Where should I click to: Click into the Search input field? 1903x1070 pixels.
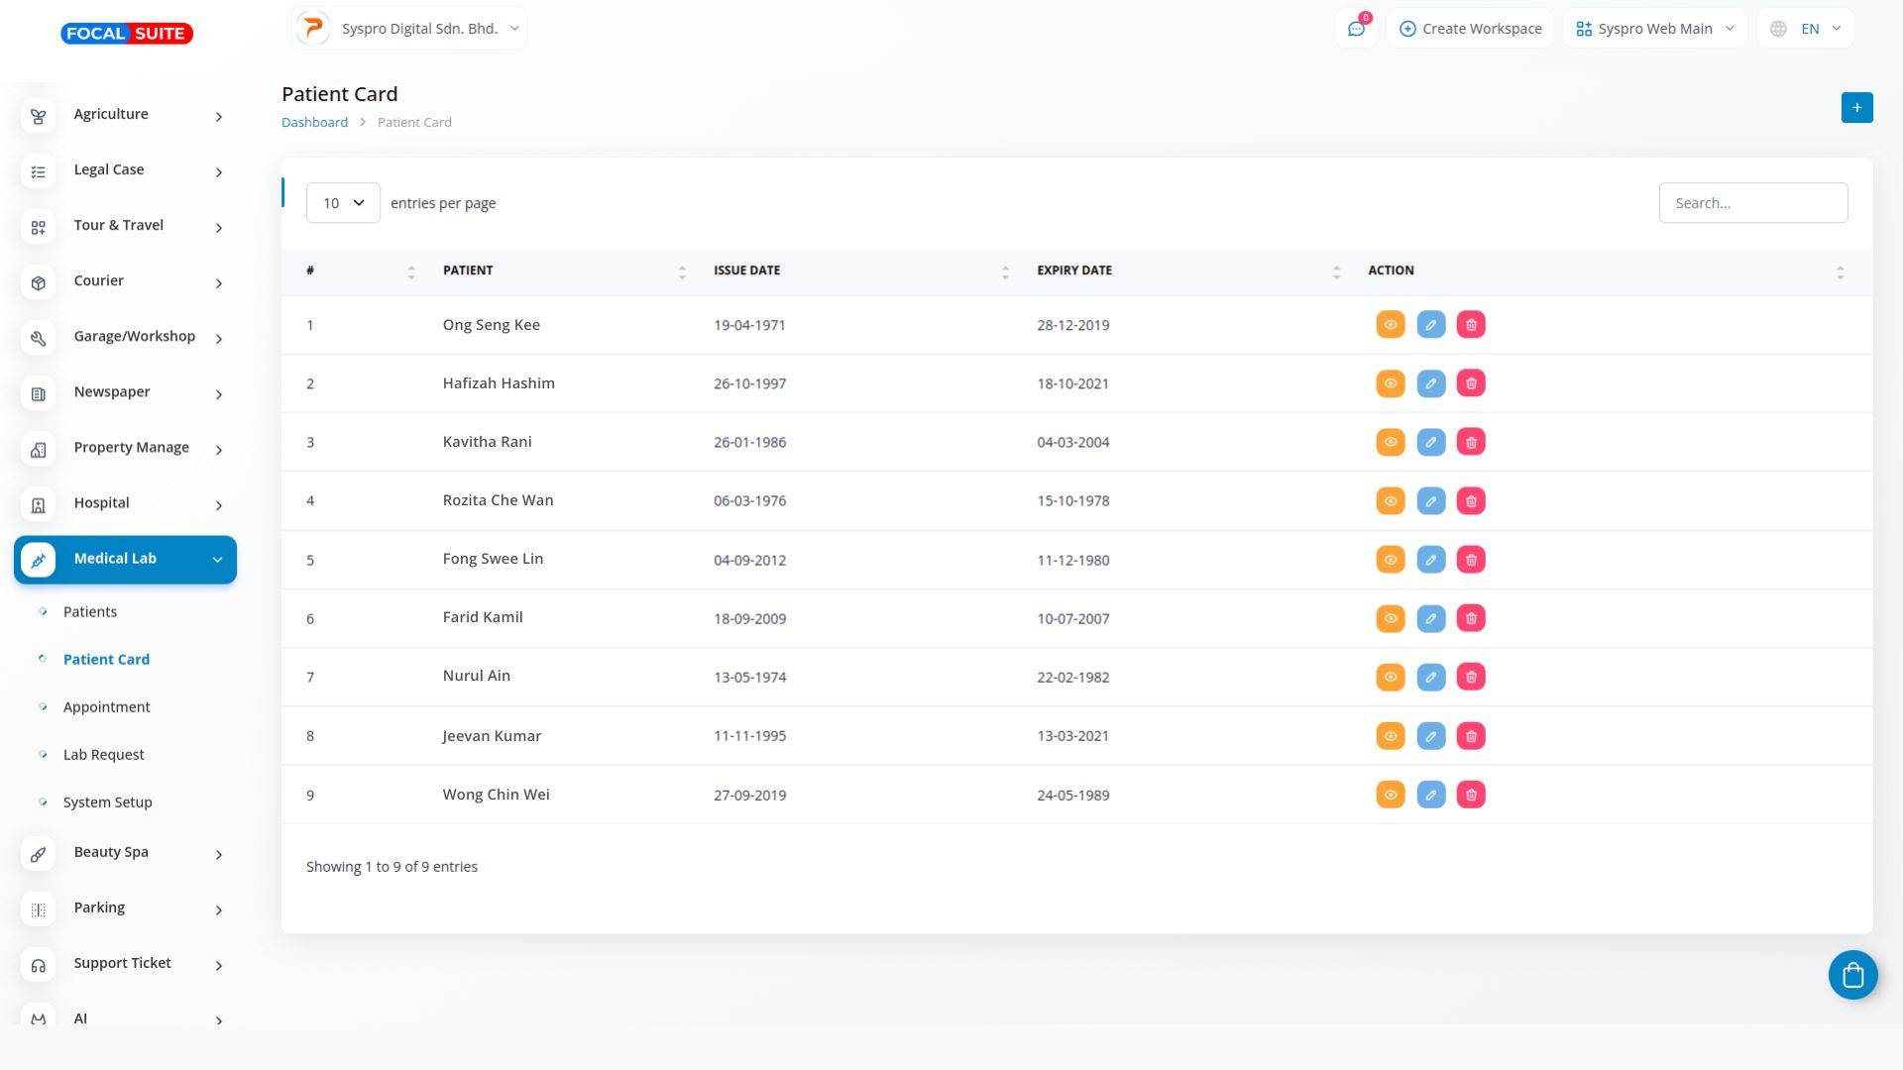(x=1752, y=203)
